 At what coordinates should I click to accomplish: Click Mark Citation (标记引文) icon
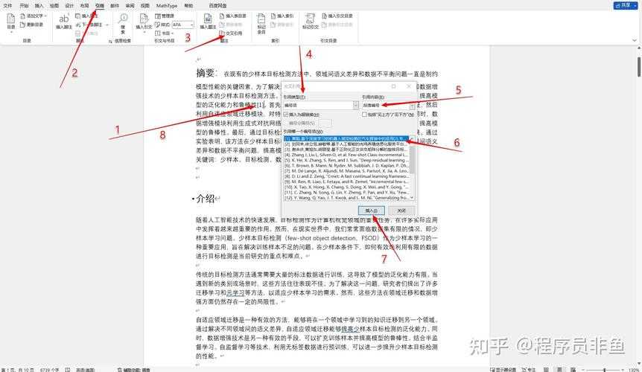pyautogui.click(x=310, y=22)
